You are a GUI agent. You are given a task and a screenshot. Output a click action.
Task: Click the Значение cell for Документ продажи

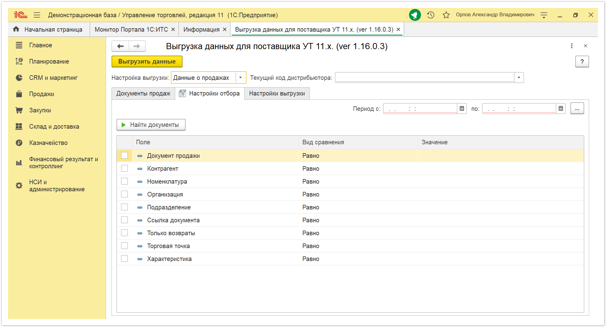501,156
